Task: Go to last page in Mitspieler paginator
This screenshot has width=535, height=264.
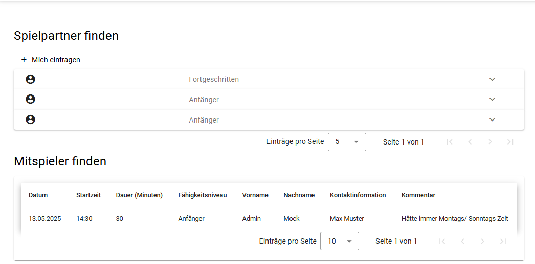Action: click(x=503, y=241)
